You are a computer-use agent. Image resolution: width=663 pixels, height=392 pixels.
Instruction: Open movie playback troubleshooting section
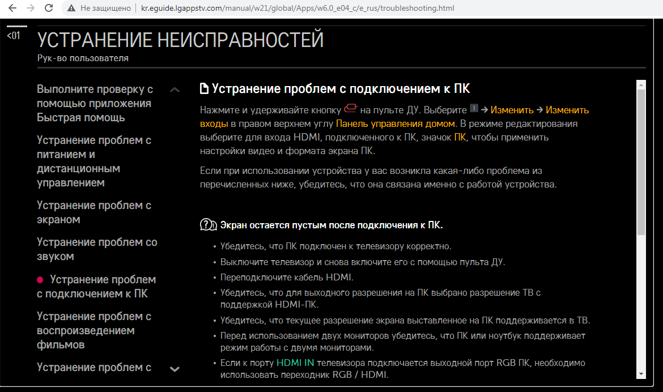[x=94, y=330]
